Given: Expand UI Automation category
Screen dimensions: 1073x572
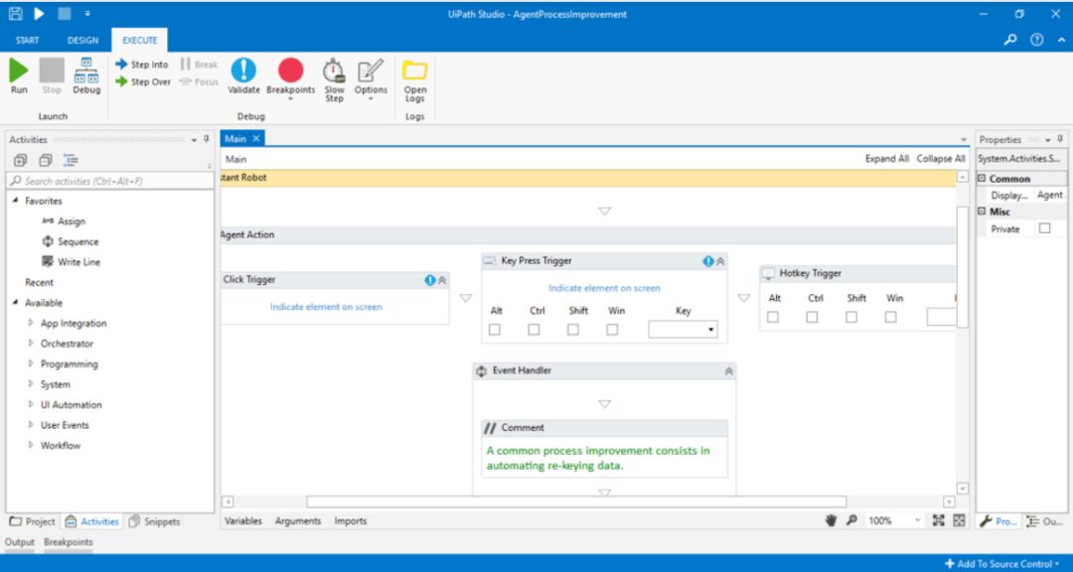Looking at the screenshot, I should 31,404.
